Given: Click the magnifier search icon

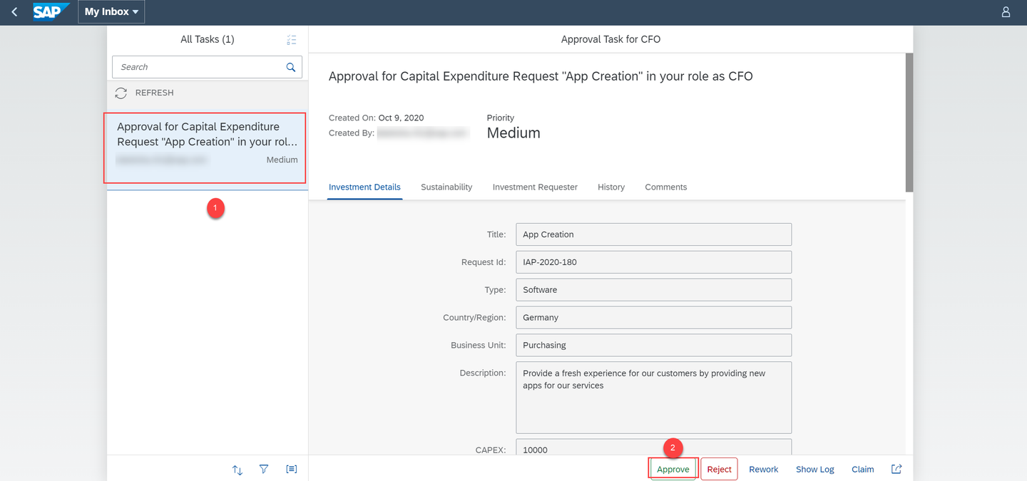Looking at the screenshot, I should pos(291,67).
